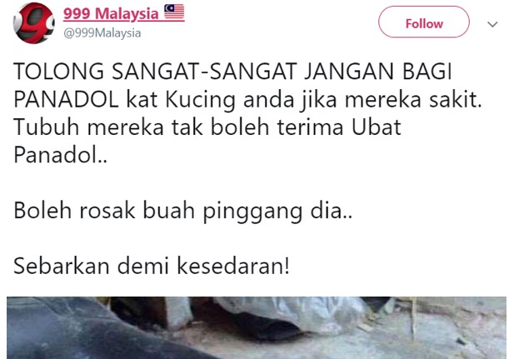Viewport: 509px width, 359px height.
Task: Expand the tweet options chevron menu
Action: [x=492, y=24]
